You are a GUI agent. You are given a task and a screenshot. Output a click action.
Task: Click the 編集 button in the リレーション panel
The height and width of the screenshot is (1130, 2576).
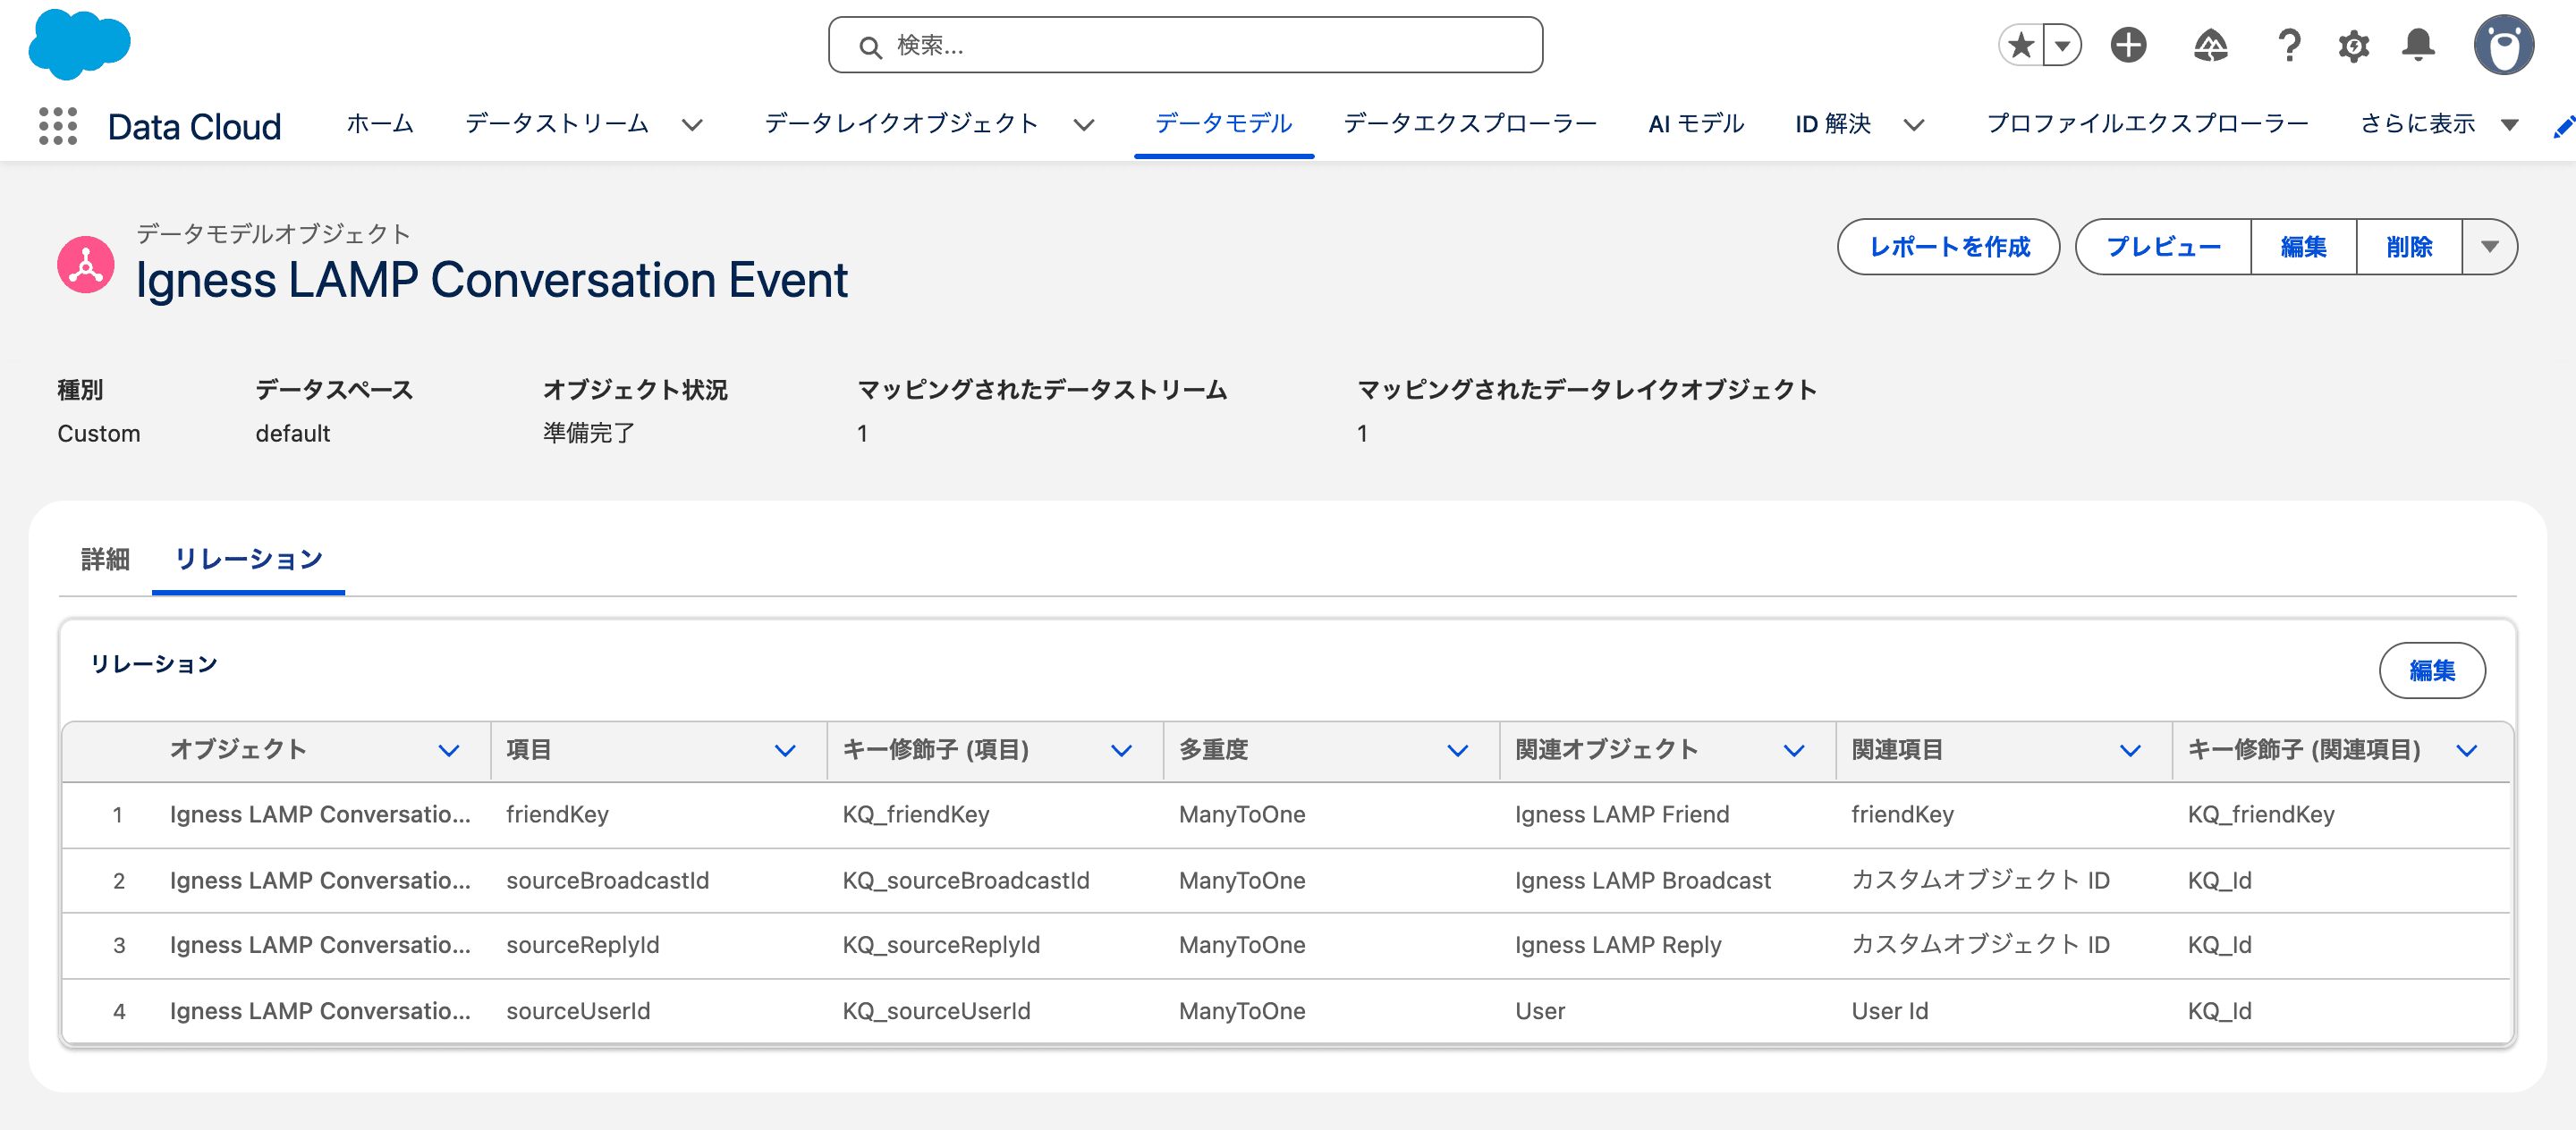tap(2432, 670)
